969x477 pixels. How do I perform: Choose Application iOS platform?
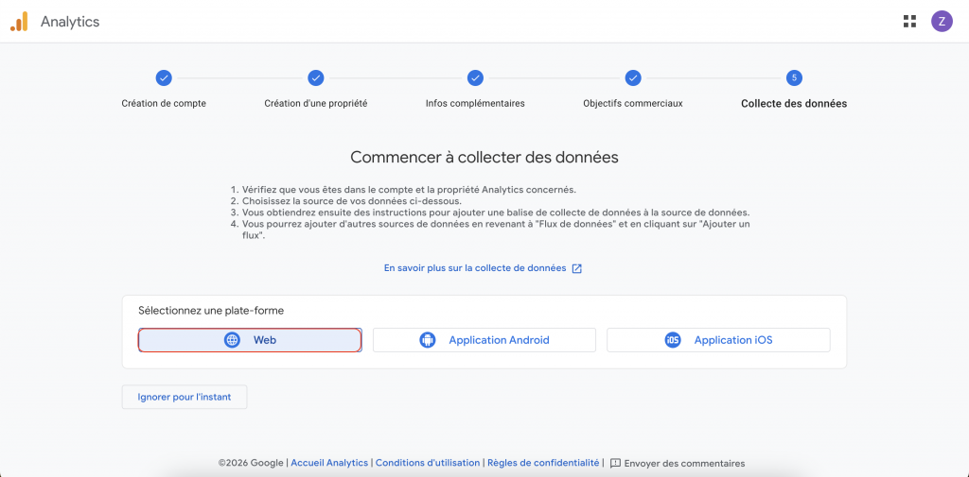coord(719,340)
